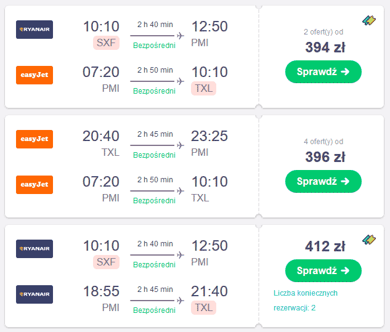Screen dimensions: 390x332
Task: Click the ticket icon on the 394 zł card
Action: point(369,20)
